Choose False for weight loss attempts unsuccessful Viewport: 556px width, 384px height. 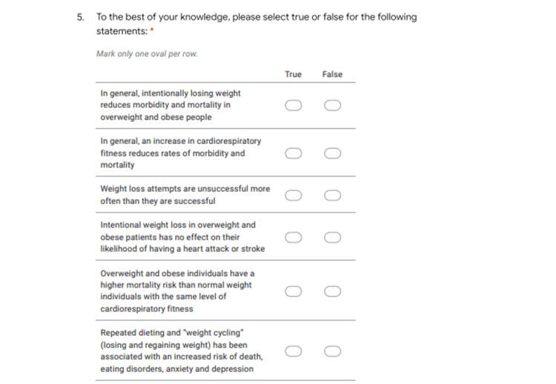(332, 196)
